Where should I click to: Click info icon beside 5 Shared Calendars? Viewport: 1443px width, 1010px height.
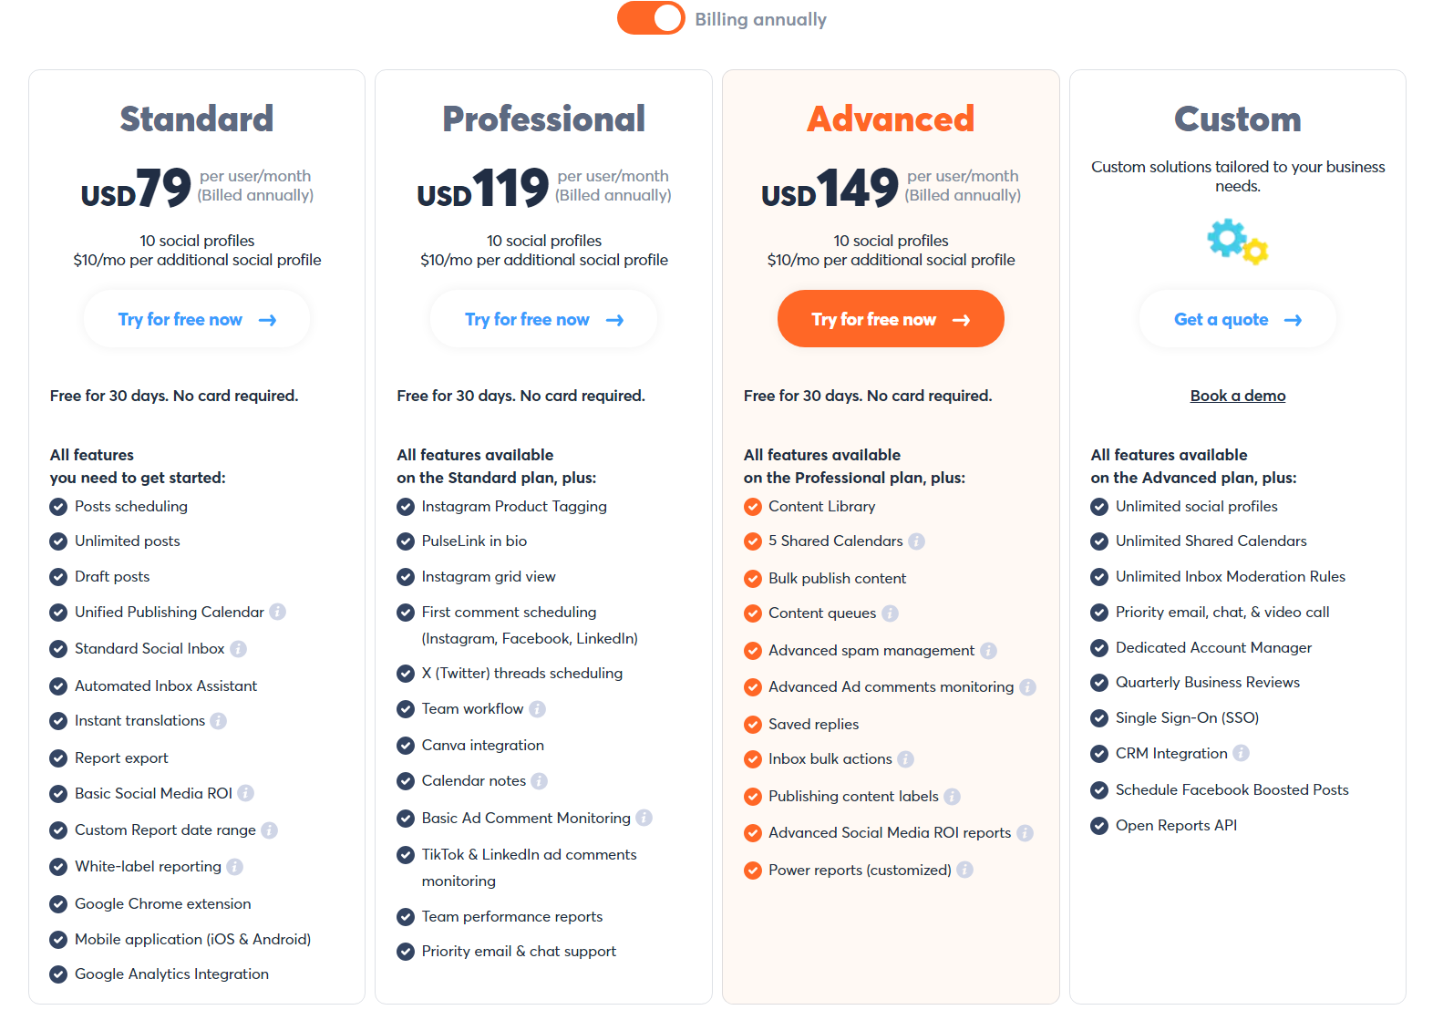pyautogui.click(x=917, y=541)
